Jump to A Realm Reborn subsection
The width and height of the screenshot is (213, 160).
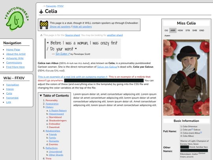[58, 111]
